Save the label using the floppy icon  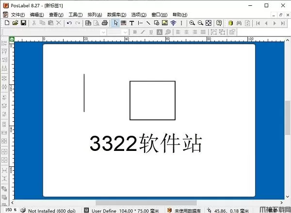pyautogui.click(x=23, y=23)
